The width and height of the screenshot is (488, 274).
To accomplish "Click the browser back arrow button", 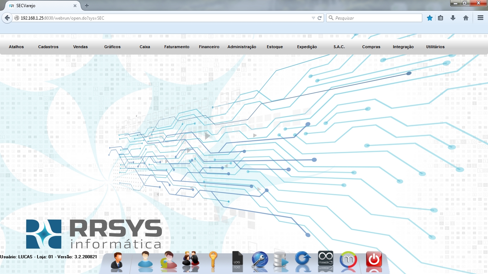I will 7,18.
